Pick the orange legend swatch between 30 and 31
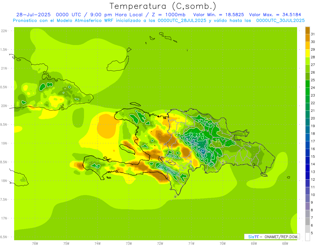Image resolution: width=320 pixels, height=247 pixels. (x=307, y=38)
